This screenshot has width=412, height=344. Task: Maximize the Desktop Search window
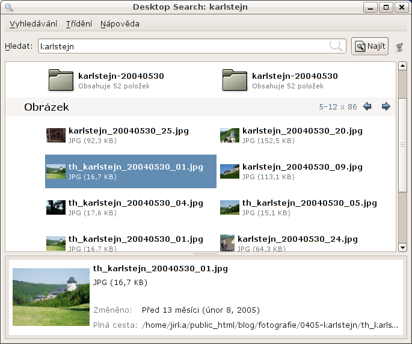pyautogui.click(x=386, y=7)
